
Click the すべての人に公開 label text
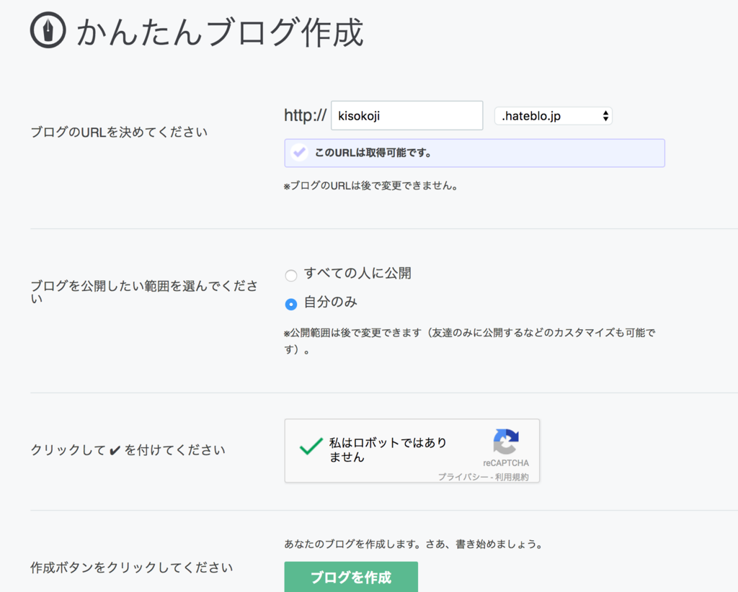point(357,273)
